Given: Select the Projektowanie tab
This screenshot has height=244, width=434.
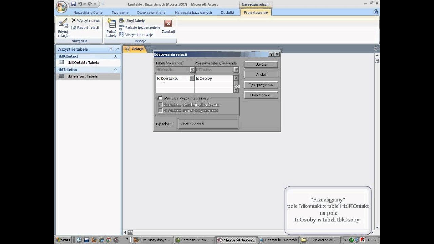Looking at the screenshot, I should pyautogui.click(x=256, y=13).
